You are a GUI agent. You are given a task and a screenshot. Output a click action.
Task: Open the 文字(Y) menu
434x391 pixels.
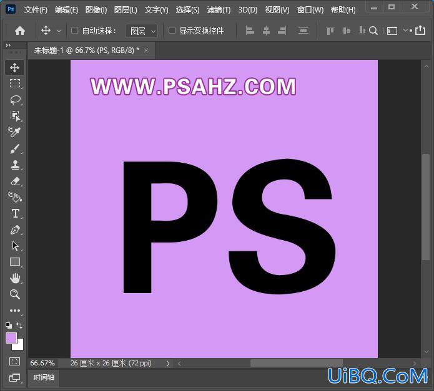[156, 10]
